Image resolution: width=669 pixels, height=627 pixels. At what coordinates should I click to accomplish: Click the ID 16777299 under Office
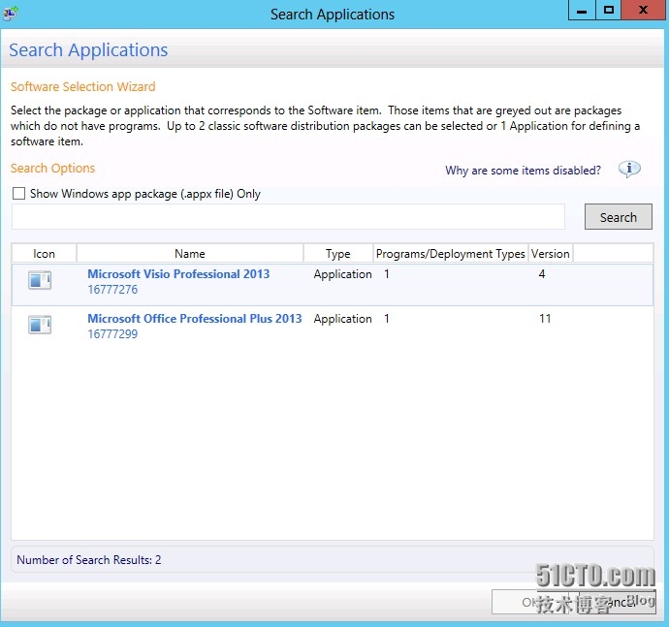[x=112, y=334]
